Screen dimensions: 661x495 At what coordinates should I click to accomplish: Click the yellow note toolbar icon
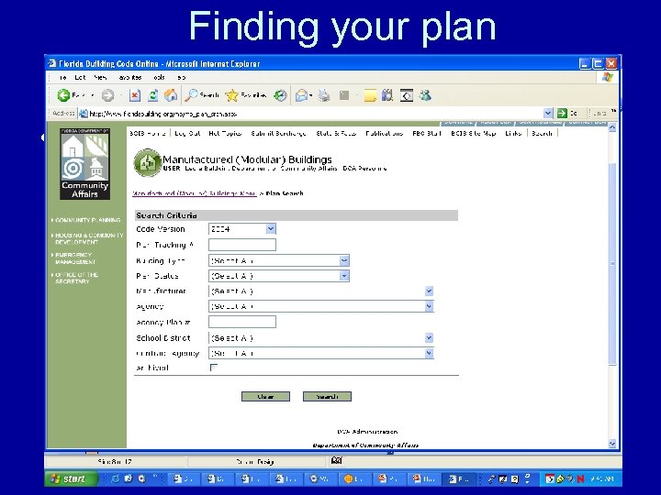pos(370,95)
